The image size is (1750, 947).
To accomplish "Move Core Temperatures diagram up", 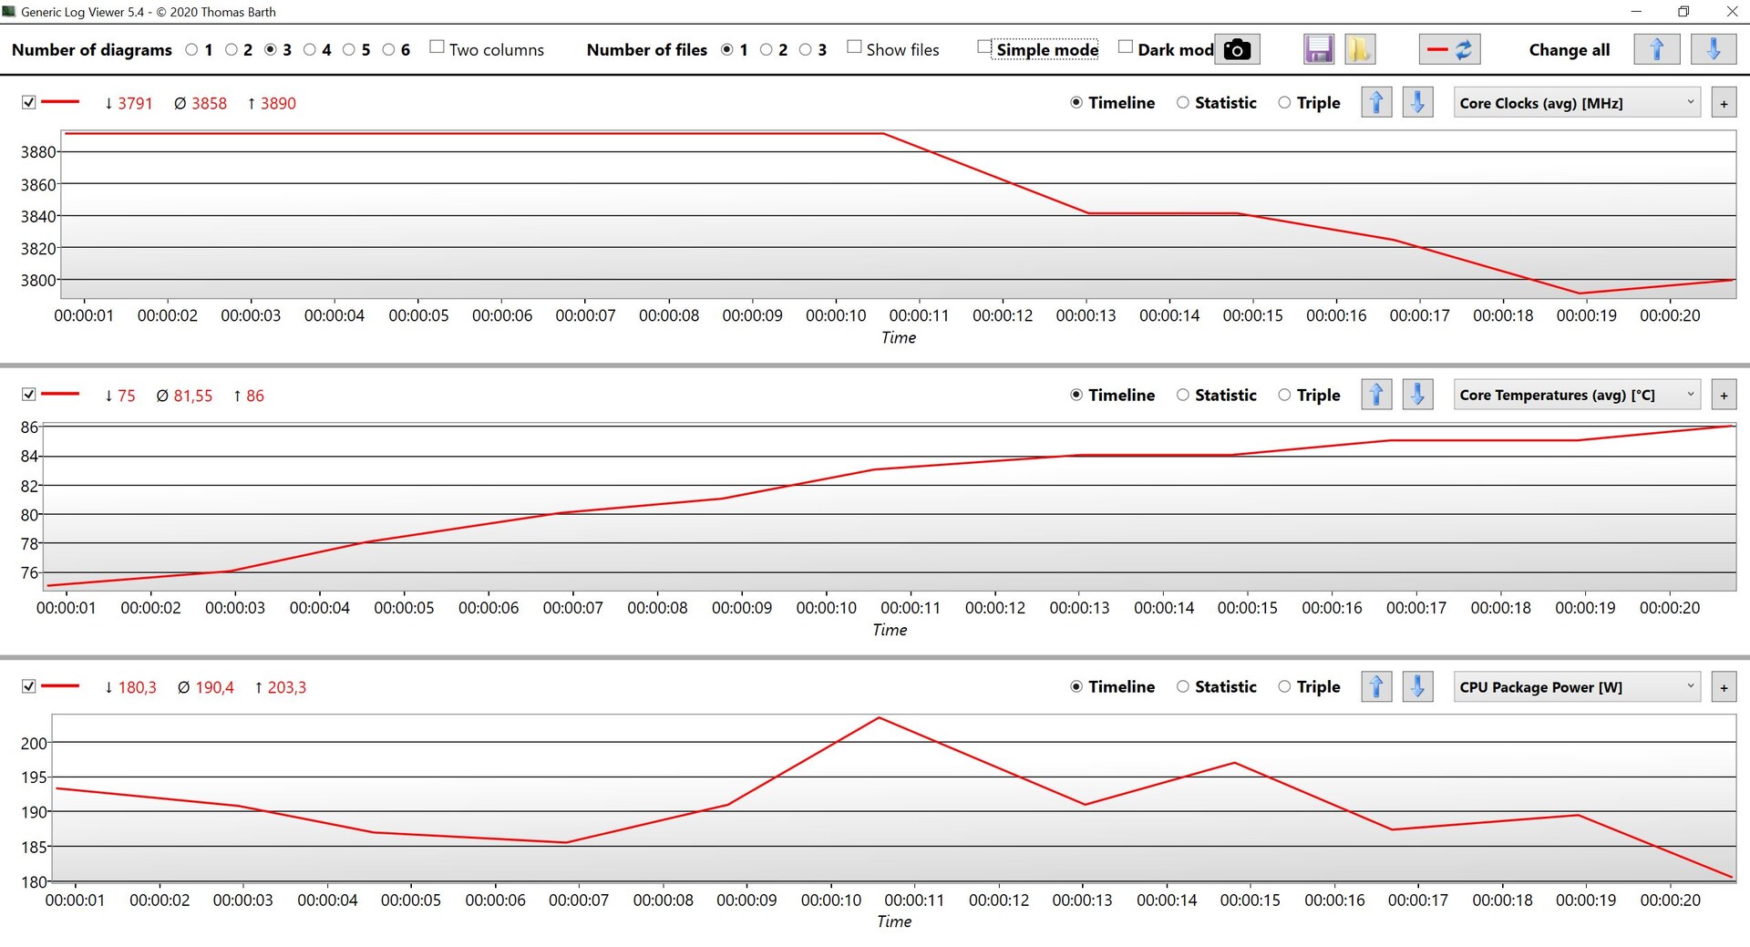I will [1376, 395].
